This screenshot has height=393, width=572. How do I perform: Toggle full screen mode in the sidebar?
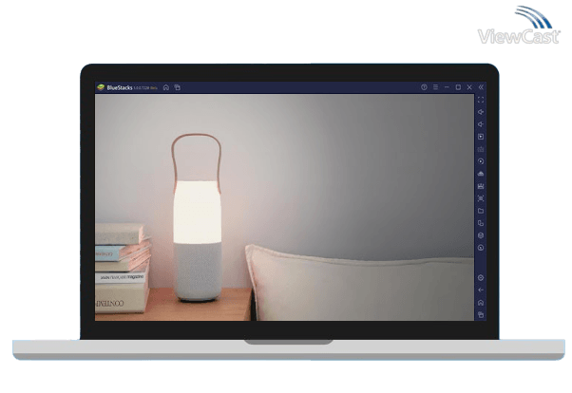point(481,100)
